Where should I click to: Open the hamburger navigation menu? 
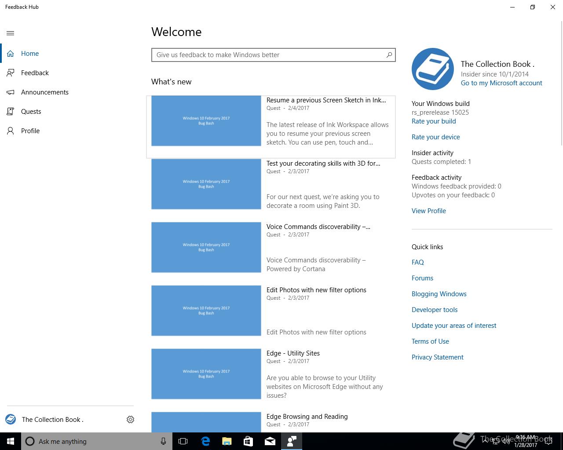click(11, 33)
